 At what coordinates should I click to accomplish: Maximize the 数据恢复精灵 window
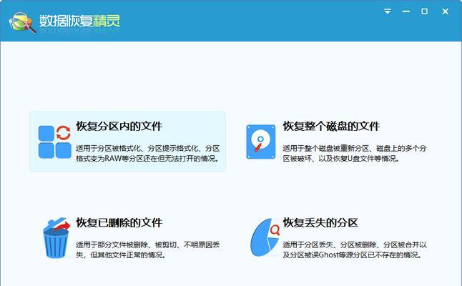click(424, 11)
